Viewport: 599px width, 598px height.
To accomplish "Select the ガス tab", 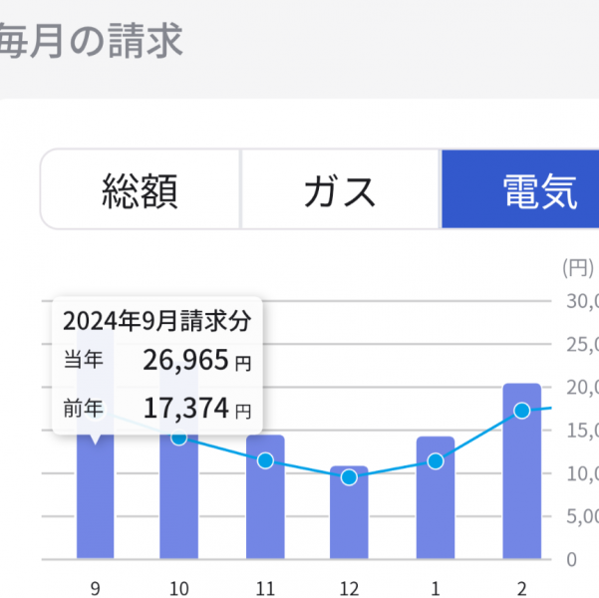I will coord(340,189).
